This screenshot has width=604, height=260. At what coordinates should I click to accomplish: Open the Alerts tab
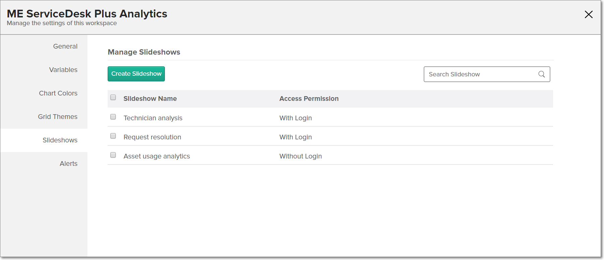pyautogui.click(x=68, y=164)
